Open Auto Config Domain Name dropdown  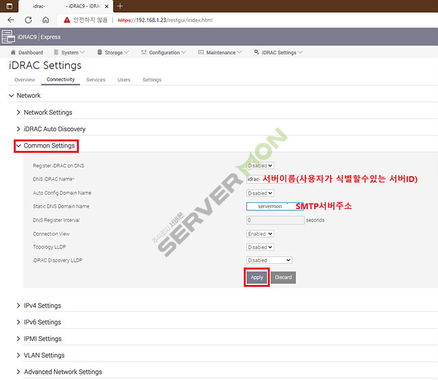tap(260, 193)
